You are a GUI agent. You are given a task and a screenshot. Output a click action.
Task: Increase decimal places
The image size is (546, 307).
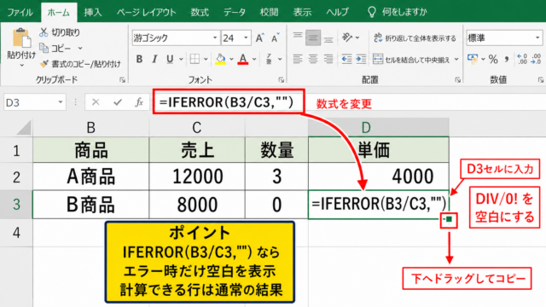[x=522, y=59]
